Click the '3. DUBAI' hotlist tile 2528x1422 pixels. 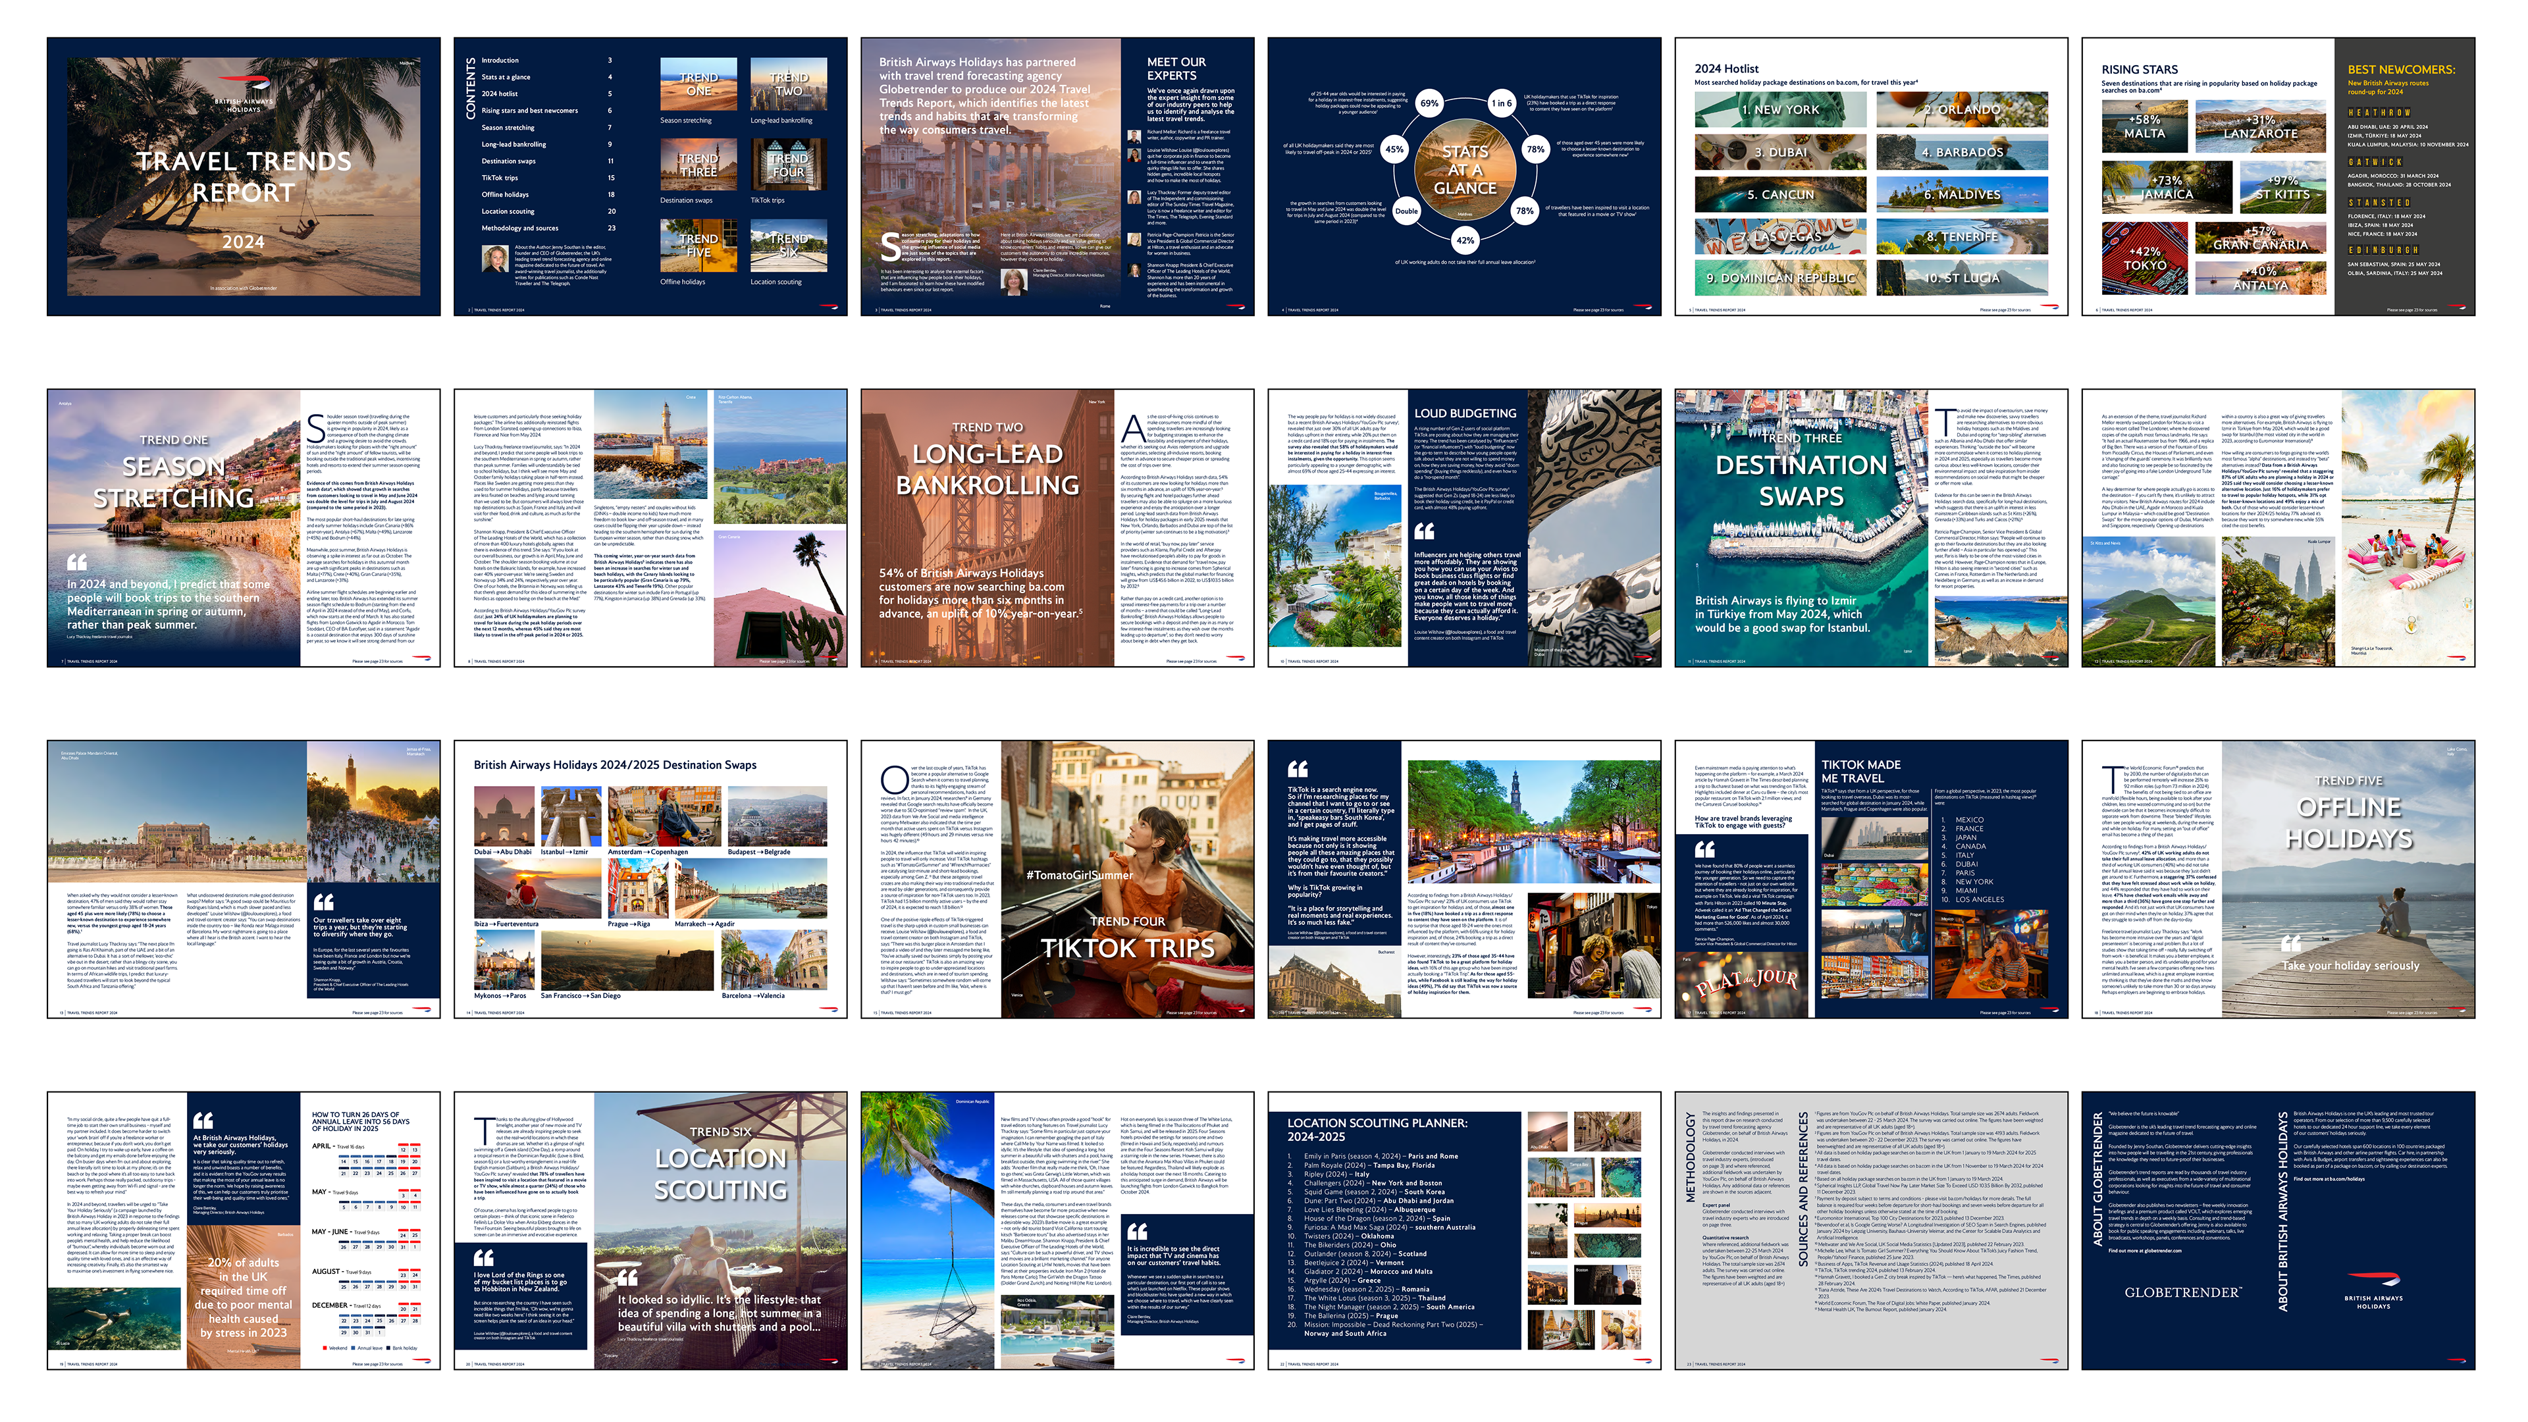[x=1780, y=152]
